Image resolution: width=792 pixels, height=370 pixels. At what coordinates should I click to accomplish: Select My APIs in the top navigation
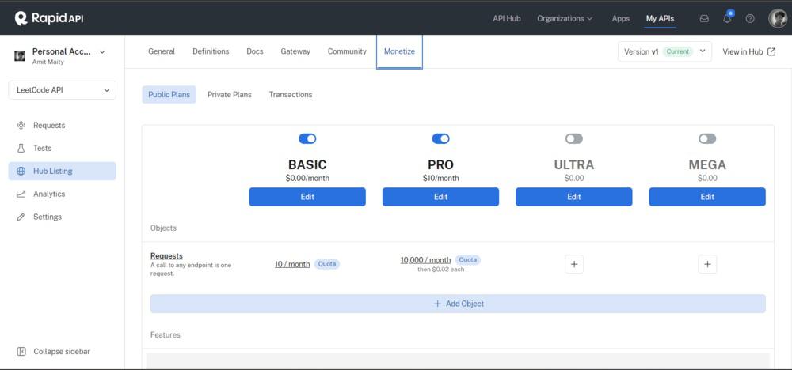point(660,19)
